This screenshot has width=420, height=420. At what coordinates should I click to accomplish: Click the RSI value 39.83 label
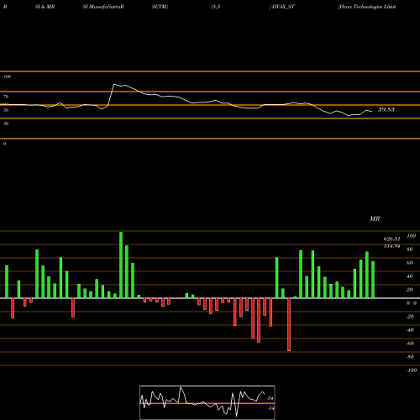pyautogui.click(x=386, y=109)
